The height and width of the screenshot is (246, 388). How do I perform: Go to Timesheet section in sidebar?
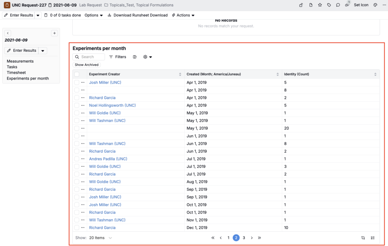pos(16,73)
